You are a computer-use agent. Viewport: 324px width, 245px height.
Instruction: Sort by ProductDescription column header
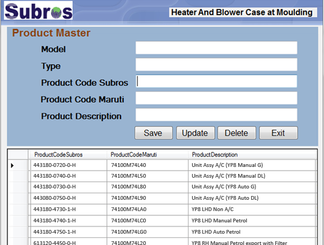tap(252, 155)
